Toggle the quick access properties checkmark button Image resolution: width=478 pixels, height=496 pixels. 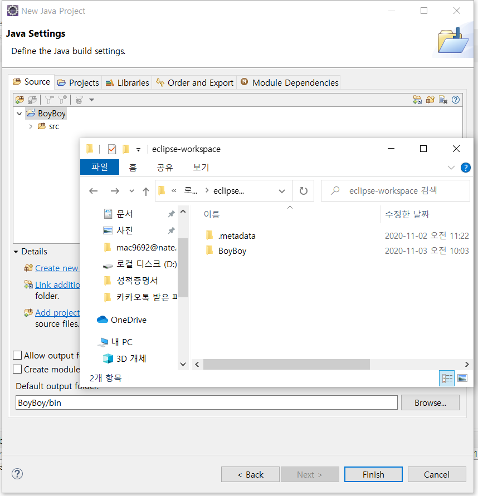click(x=112, y=149)
